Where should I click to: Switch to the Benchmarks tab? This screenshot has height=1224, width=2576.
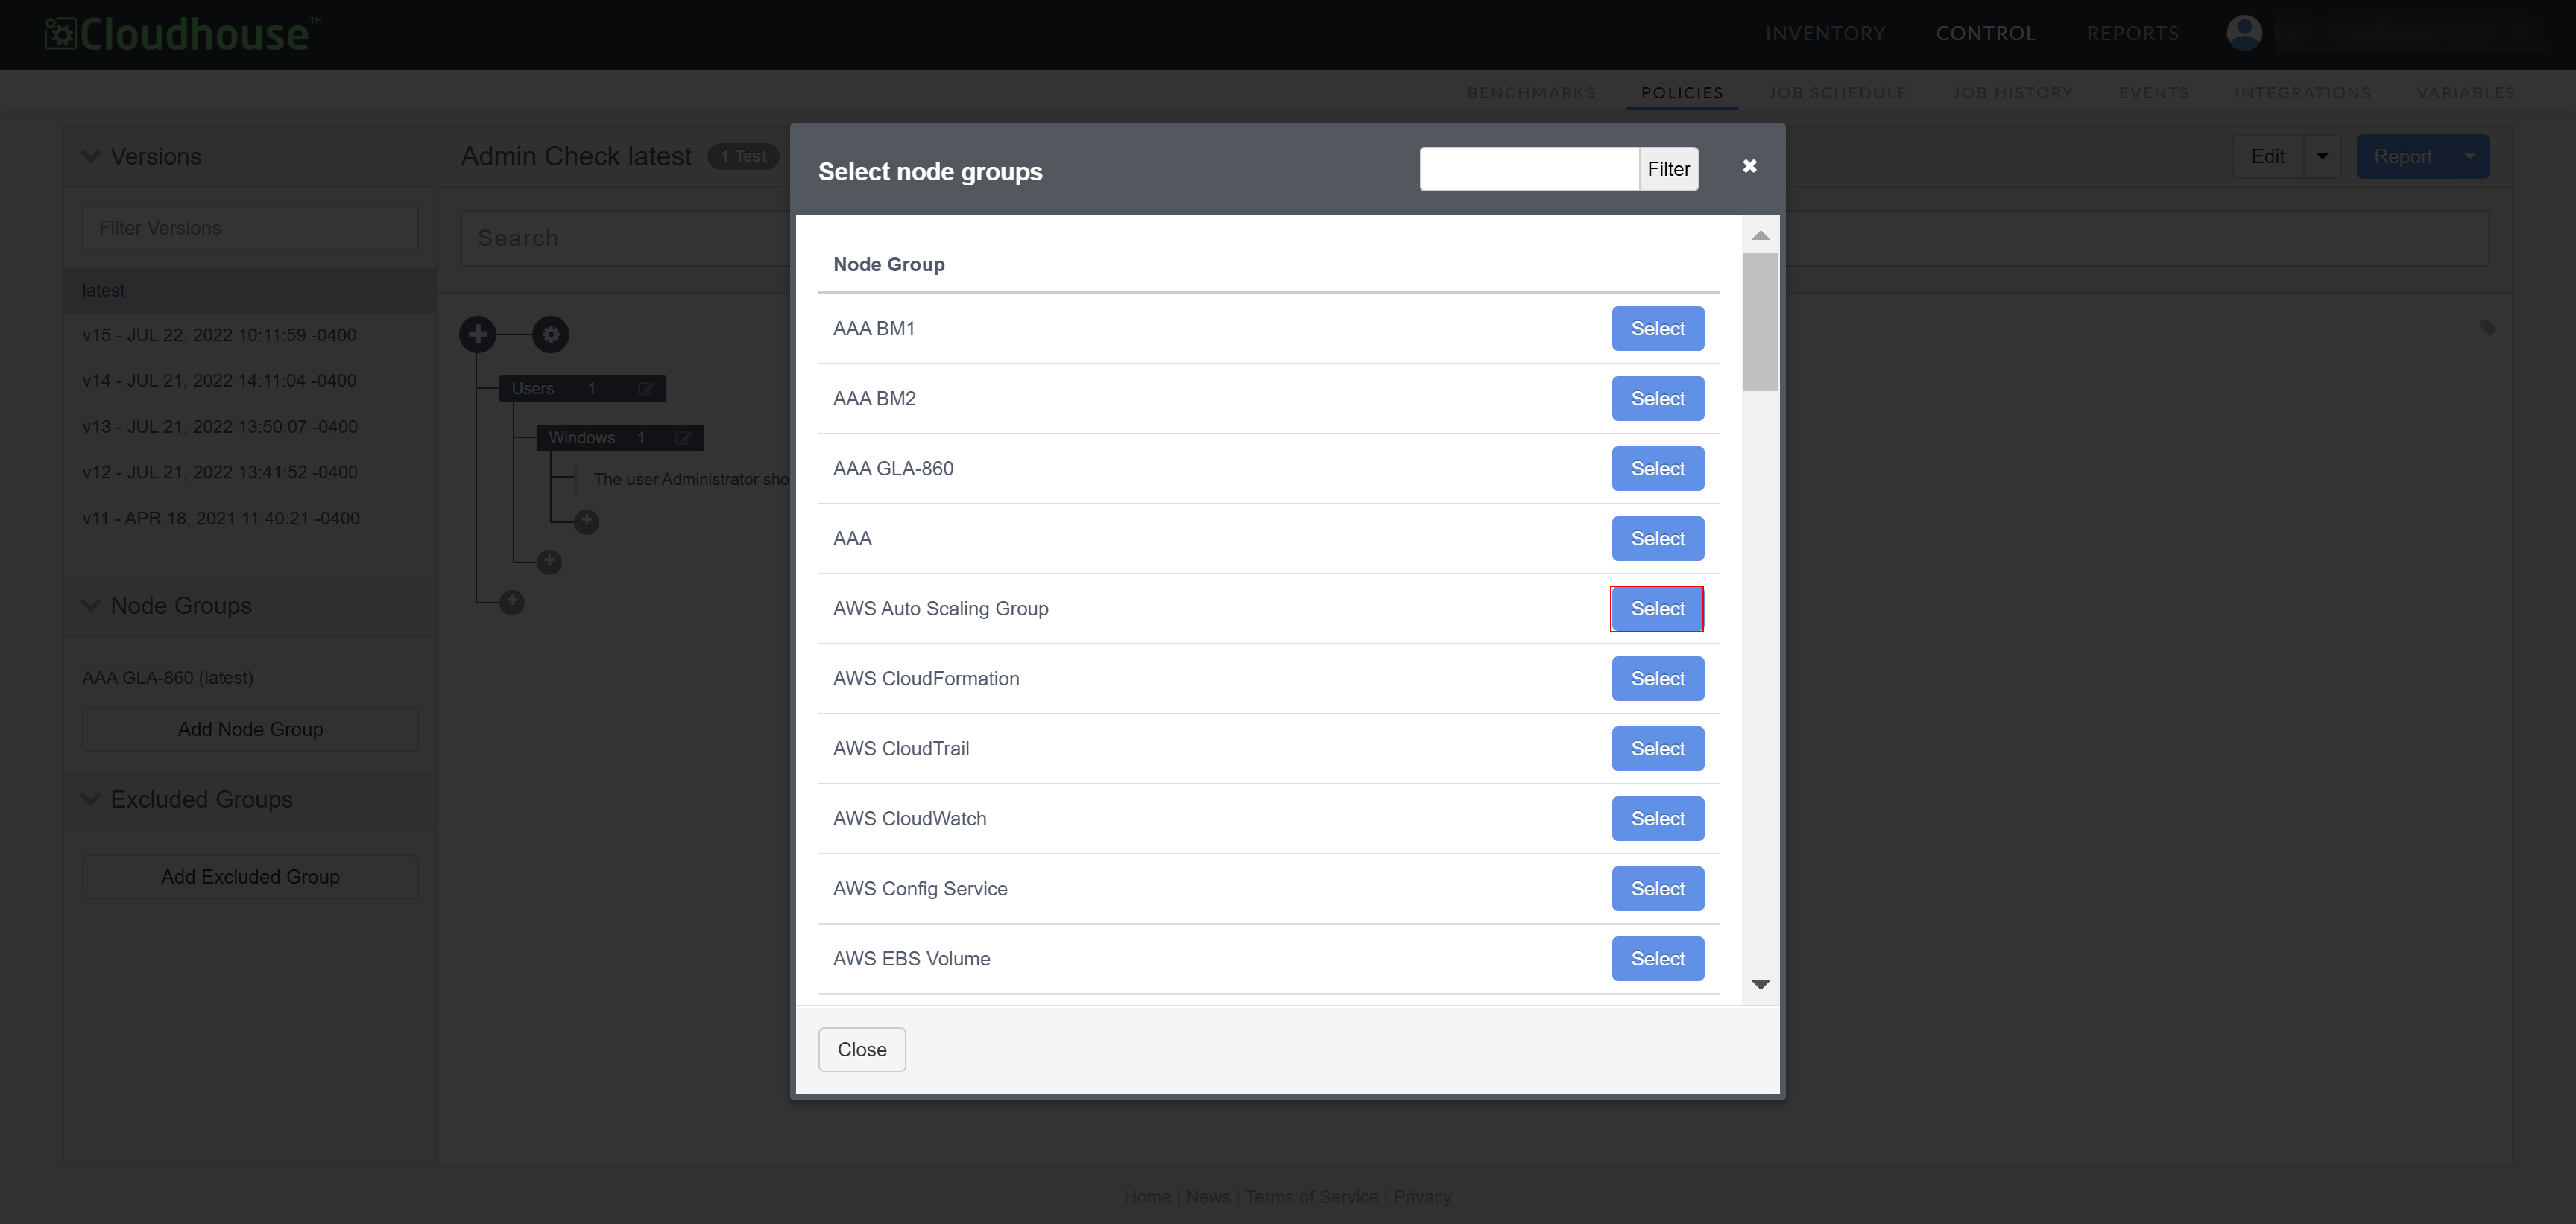(1531, 92)
